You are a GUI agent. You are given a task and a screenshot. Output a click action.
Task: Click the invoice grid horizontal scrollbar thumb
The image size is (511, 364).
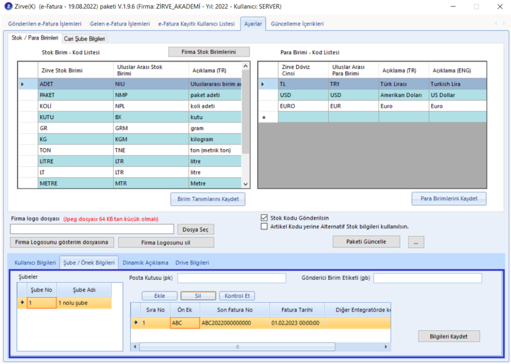coord(237,347)
